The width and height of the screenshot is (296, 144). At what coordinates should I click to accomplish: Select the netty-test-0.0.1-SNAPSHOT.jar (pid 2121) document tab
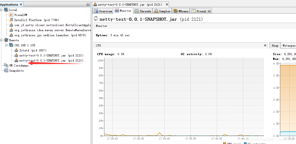click(131, 5)
